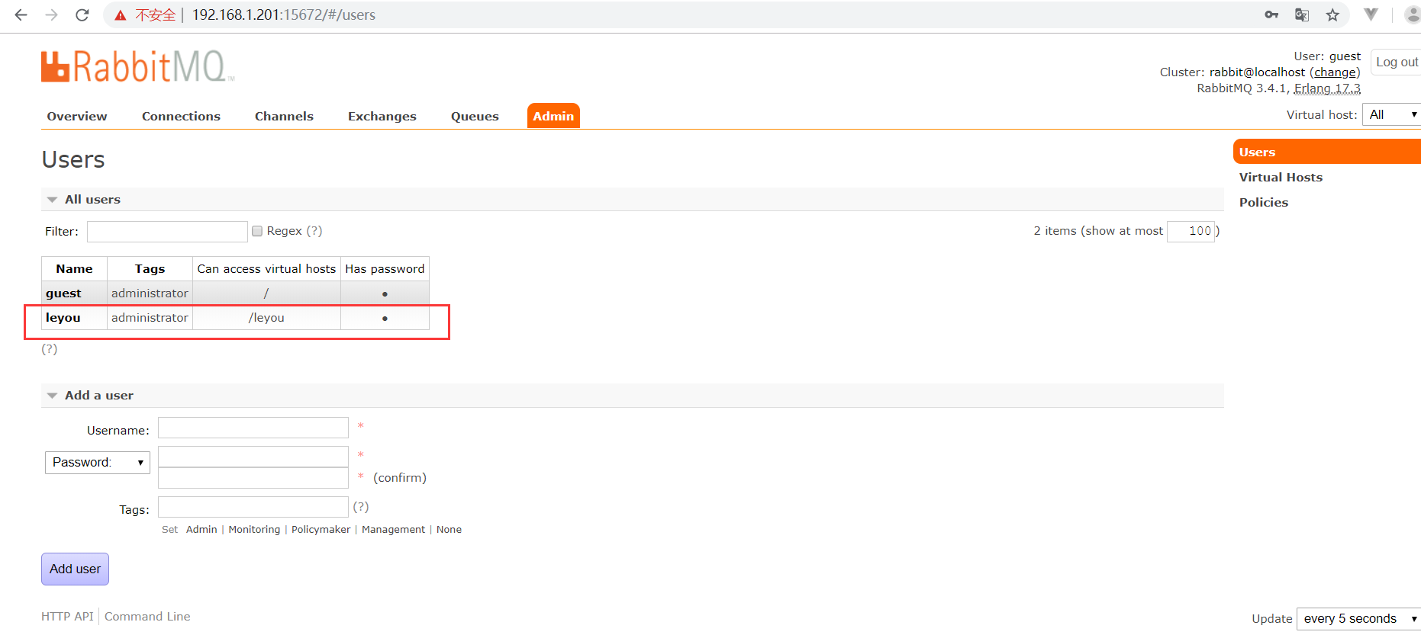Reload the page with refresh icon
The image size is (1421, 635).
tap(82, 14)
